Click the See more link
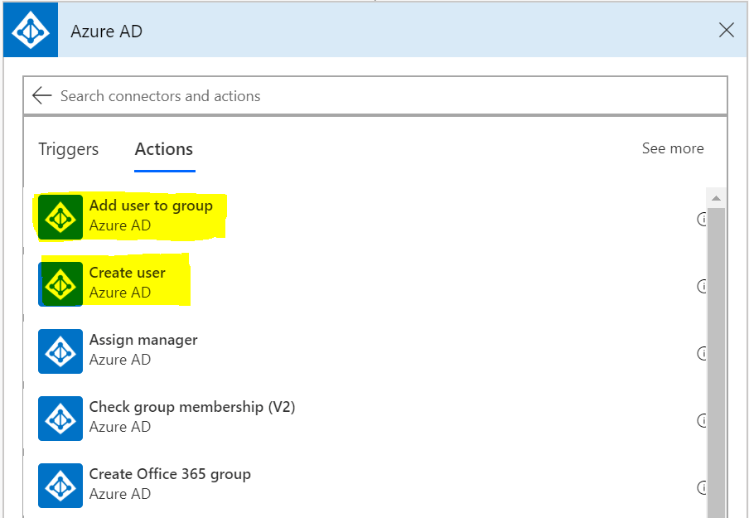The width and height of the screenshot is (749, 518). click(x=672, y=148)
